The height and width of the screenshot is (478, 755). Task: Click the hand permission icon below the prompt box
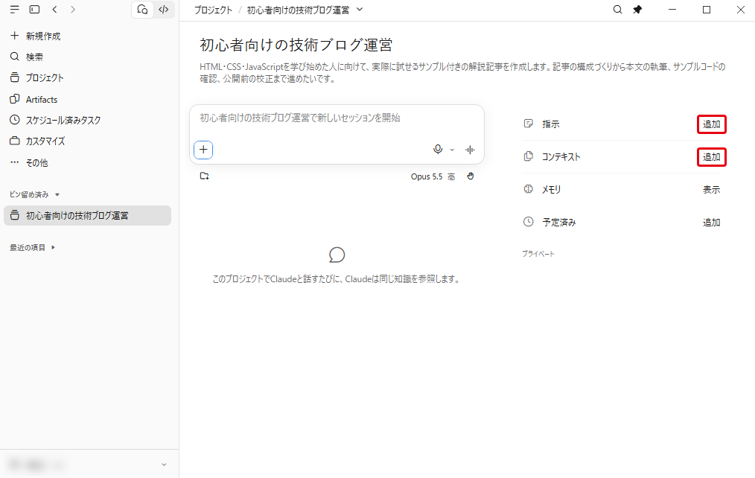(x=471, y=176)
